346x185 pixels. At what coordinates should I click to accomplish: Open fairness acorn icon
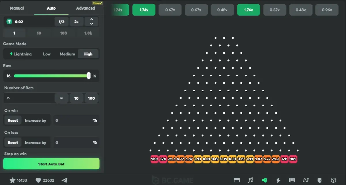pos(320,180)
